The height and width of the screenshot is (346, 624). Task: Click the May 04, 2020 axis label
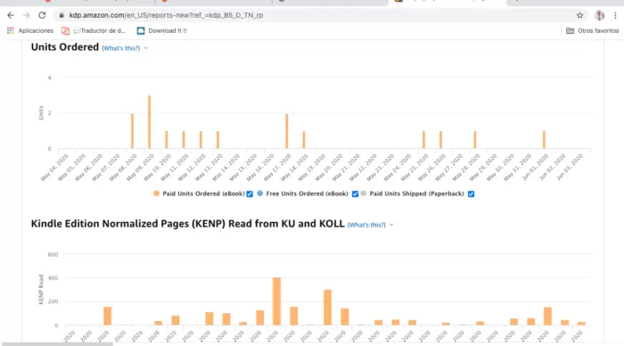click(54, 168)
